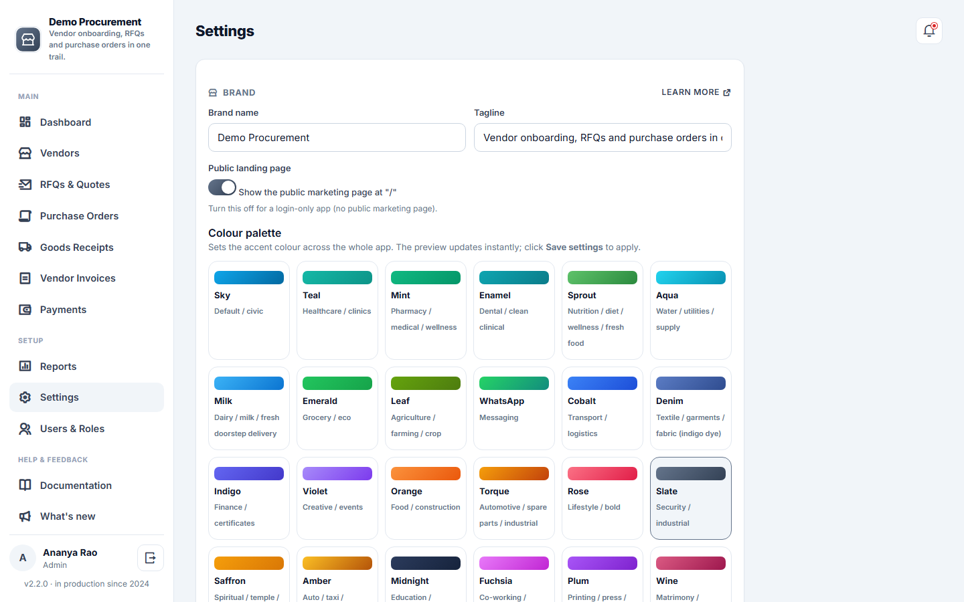
Task: Open notifications bell icon
Action: coord(929,31)
